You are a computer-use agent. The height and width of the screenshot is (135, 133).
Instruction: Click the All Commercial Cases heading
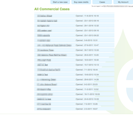point(52,9)
